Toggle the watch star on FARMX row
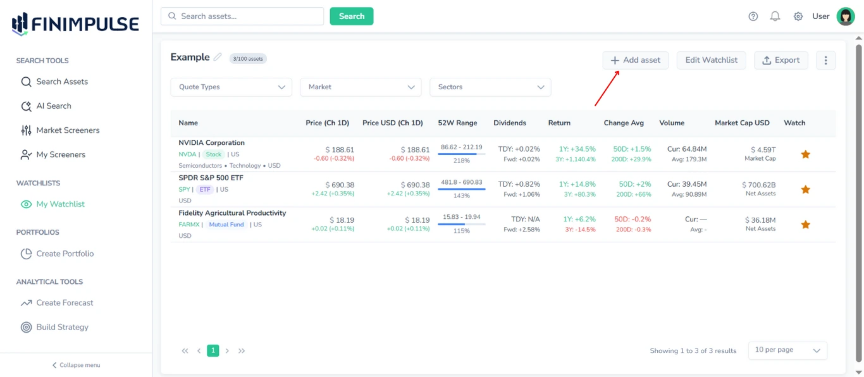The image size is (864, 377). coord(806,224)
